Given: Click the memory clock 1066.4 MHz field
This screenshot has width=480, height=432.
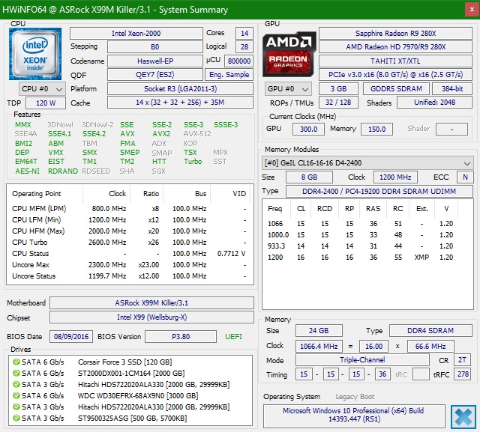Looking at the screenshot, I should tap(319, 346).
